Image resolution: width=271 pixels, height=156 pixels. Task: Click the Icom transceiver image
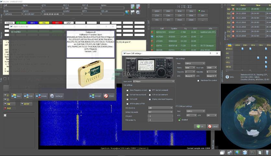[149, 68]
